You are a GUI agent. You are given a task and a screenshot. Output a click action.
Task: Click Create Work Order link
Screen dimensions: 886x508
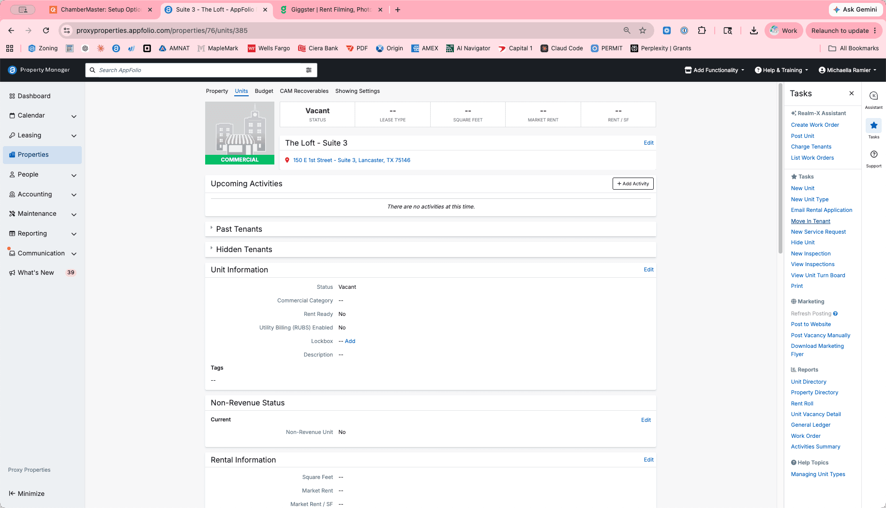[815, 125]
